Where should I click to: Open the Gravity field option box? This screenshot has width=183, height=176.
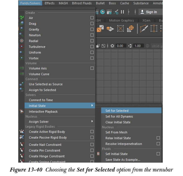[x=92, y=29]
